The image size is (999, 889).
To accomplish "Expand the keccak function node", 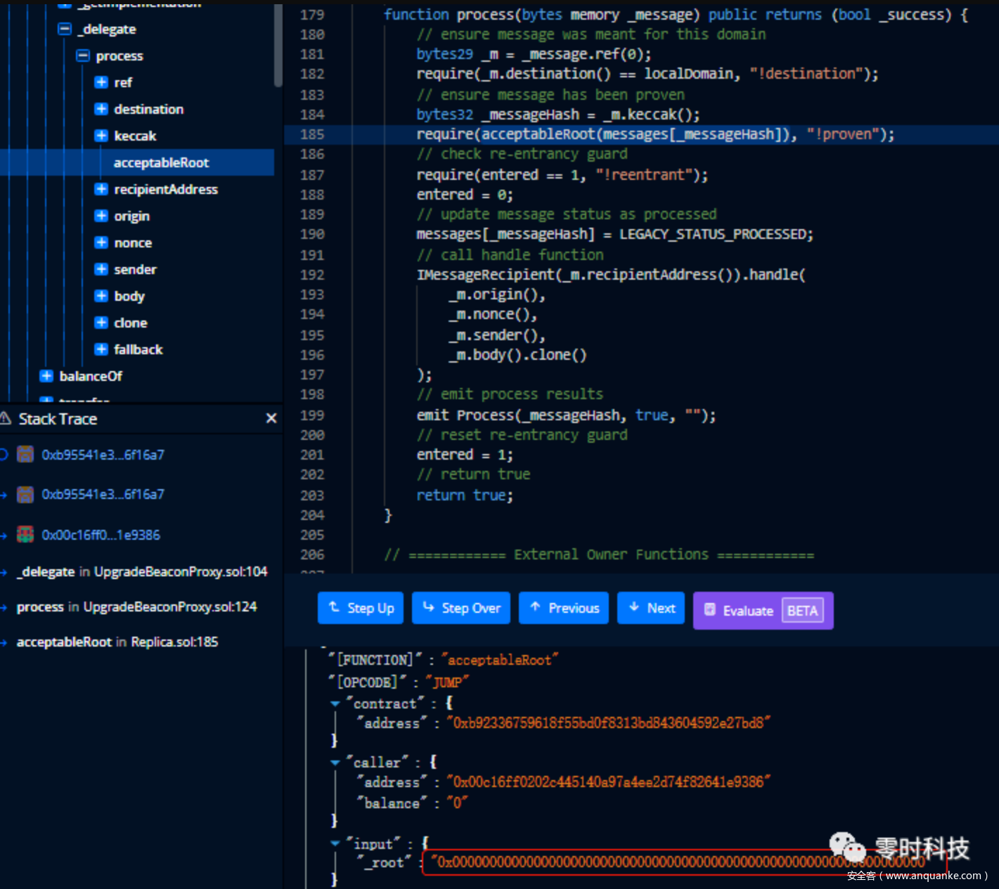I will click(x=101, y=136).
